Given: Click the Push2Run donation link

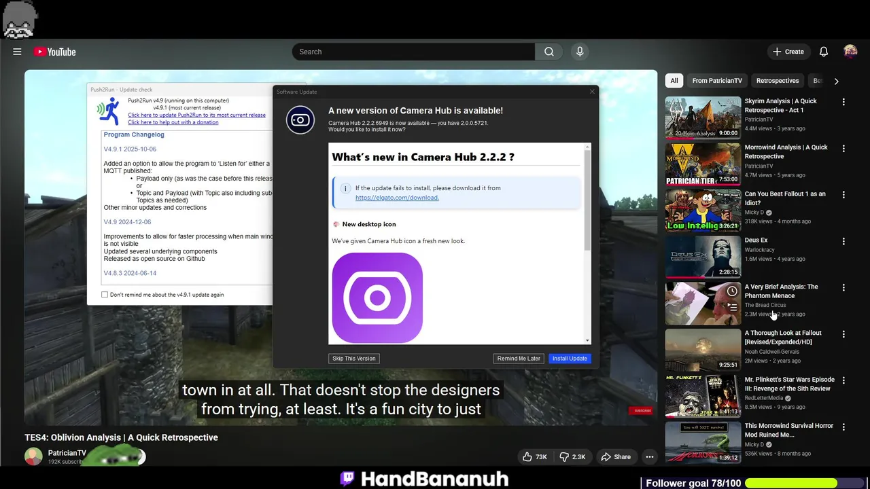Looking at the screenshot, I should [173, 122].
